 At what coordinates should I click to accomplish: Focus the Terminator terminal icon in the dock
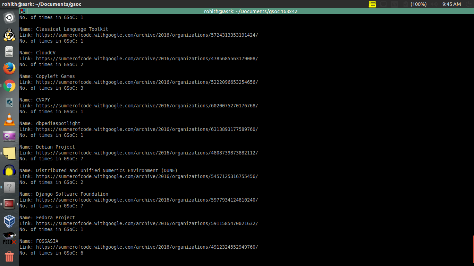tap(9, 204)
